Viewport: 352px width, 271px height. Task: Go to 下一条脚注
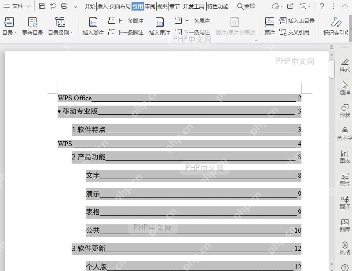(126, 32)
